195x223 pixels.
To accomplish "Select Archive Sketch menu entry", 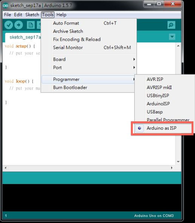I will click(x=89, y=31).
